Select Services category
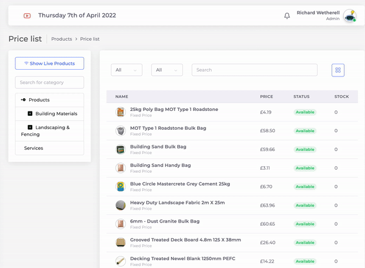Image resolution: width=365 pixels, height=268 pixels. click(33, 148)
